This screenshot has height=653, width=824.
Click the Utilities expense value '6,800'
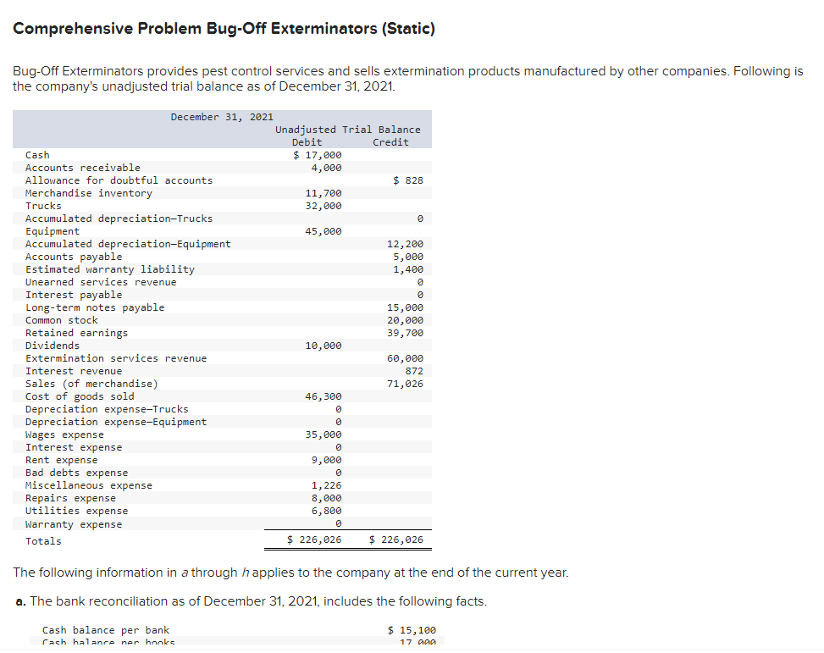click(x=326, y=511)
